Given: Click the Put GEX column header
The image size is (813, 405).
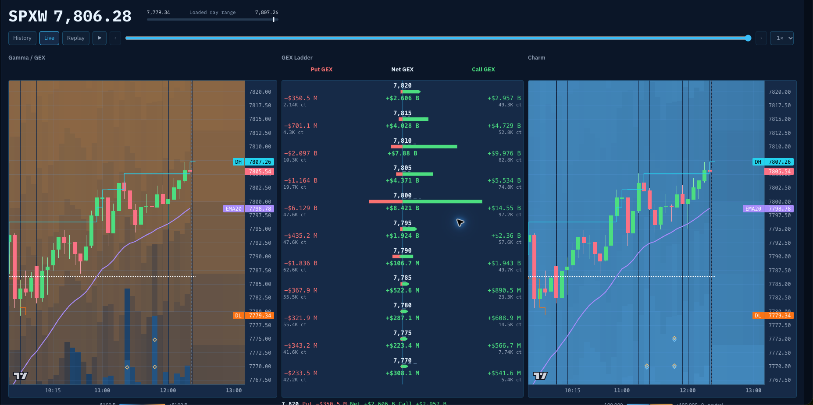Looking at the screenshot, I should [x=321, y=70].
